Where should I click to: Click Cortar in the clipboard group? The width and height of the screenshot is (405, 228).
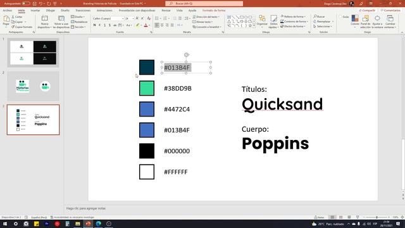[x=17, y=17]
